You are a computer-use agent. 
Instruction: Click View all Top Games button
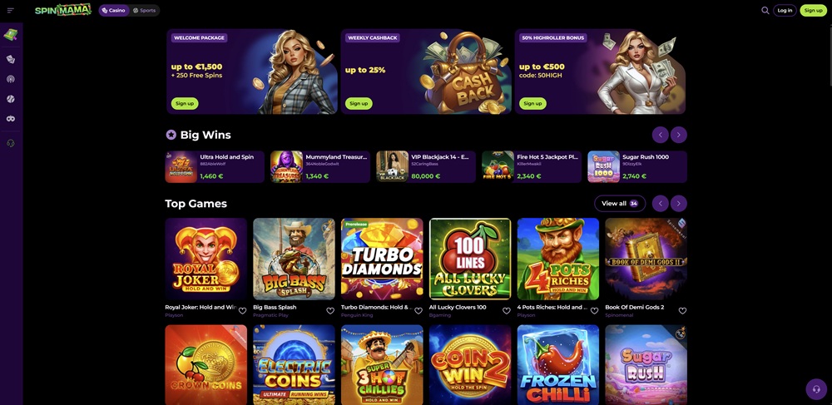[x=620, y=204]
